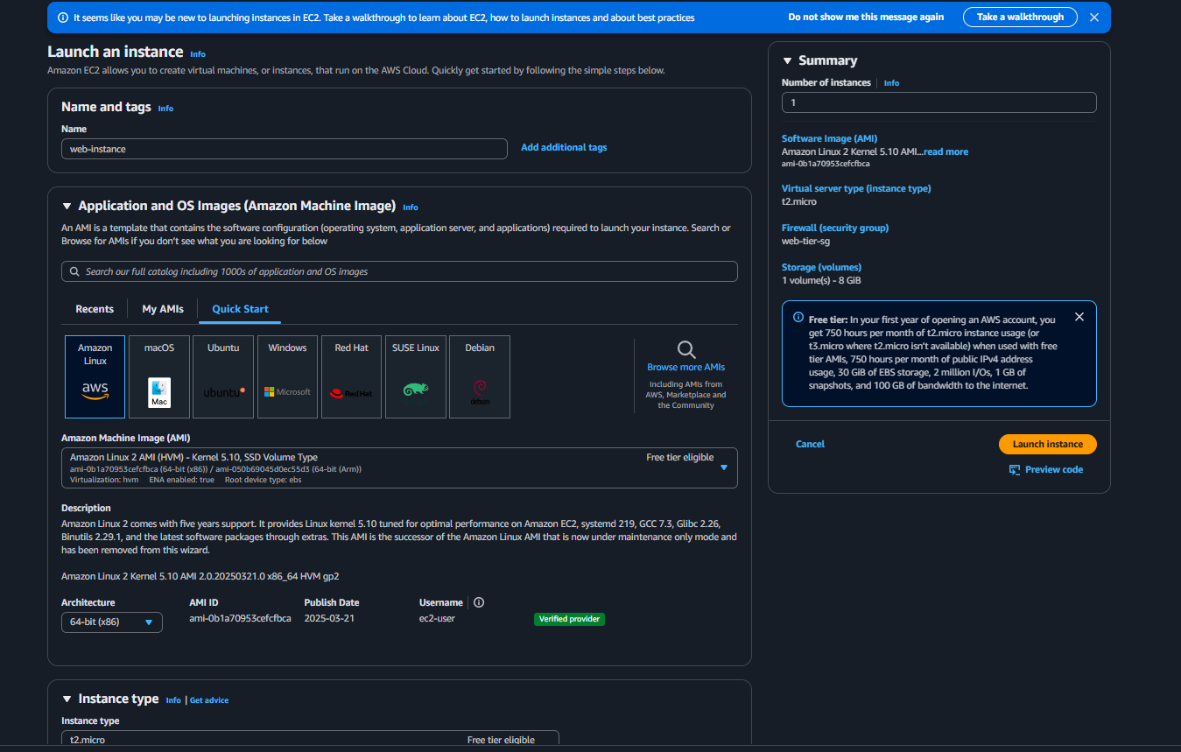Click 1 volume(s) - 8 GiB text
Image resolution: width=1181 pixels, height=752 pixels.
point(822,280)
